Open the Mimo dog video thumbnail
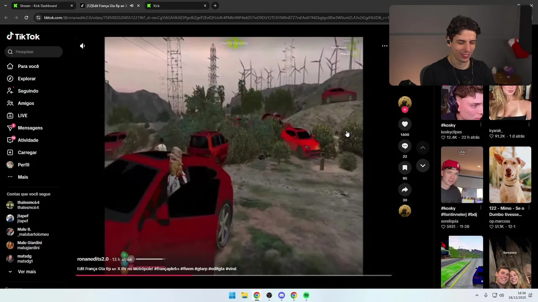Image resolution: width=538 pixels, height=302 pixels. pos(510,174)
